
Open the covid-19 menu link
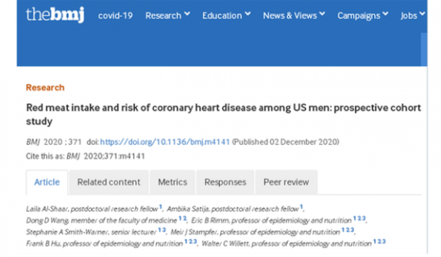[x=115, y=16]
